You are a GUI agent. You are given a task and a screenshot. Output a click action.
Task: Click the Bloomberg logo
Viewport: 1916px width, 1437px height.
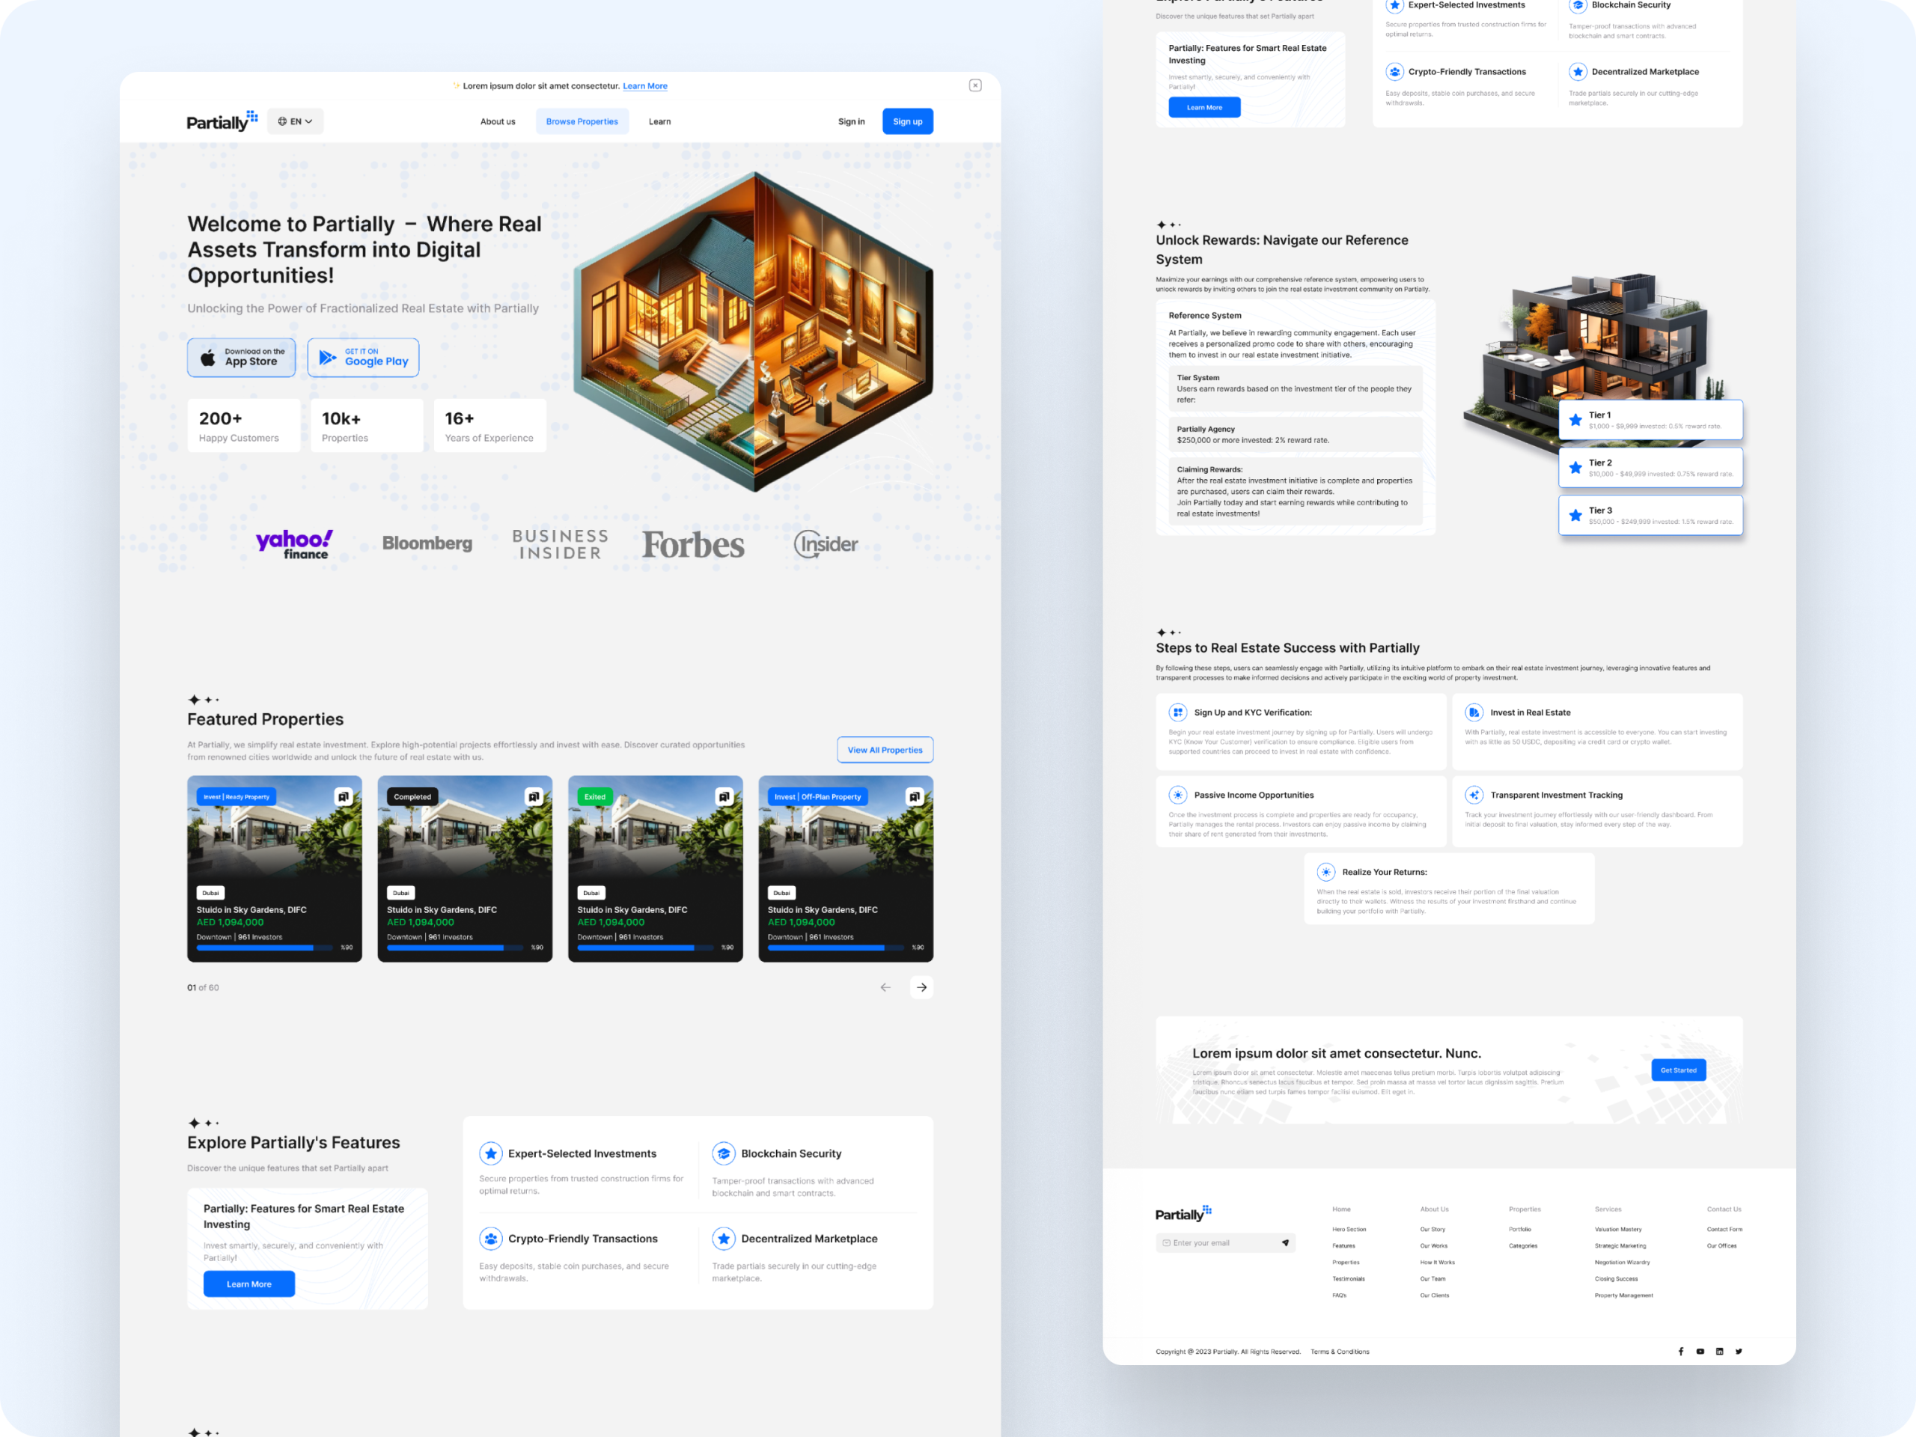pos(427,543)
